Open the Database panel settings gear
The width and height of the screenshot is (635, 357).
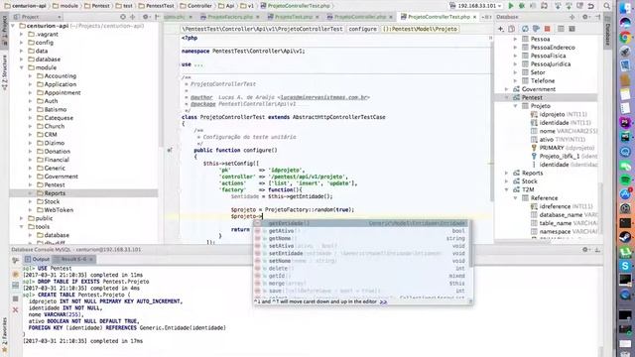coord(584,17)
